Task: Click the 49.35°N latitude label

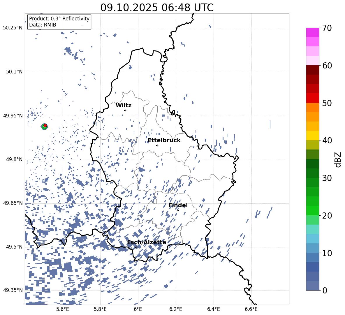Action: point(13,290)
